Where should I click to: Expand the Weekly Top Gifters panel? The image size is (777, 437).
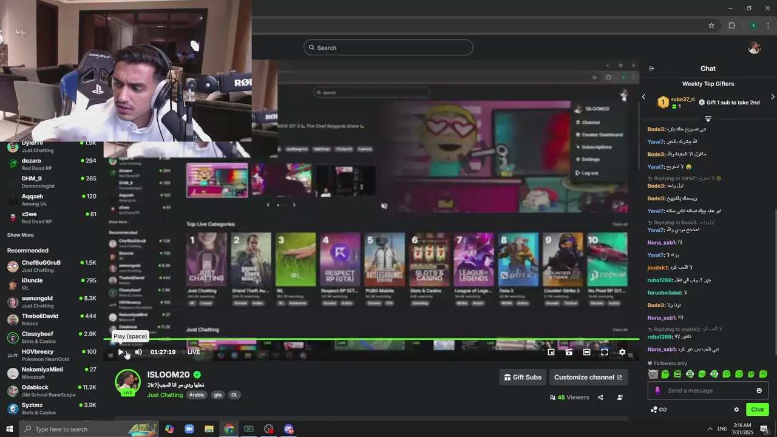708,118
